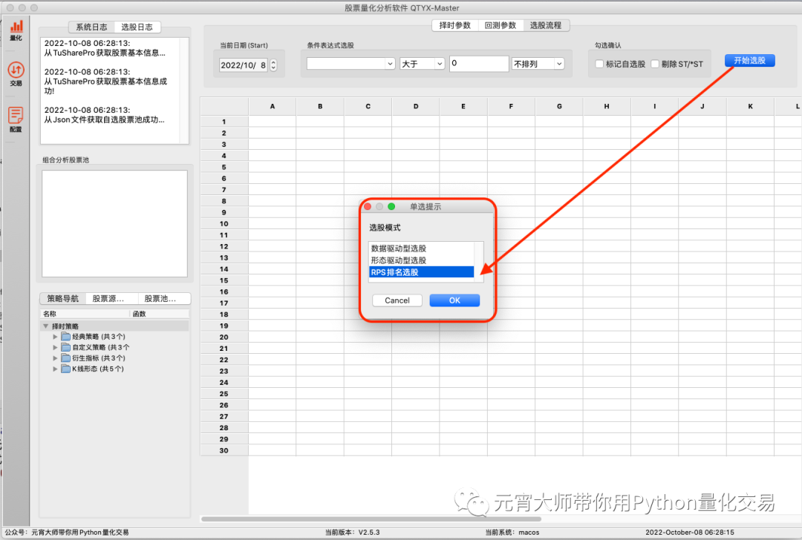Click the folder icon of K线形态
802x540 pixels.
coord(65,369)
